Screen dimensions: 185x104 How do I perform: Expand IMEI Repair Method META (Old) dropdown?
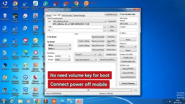[x=128, y=24]
